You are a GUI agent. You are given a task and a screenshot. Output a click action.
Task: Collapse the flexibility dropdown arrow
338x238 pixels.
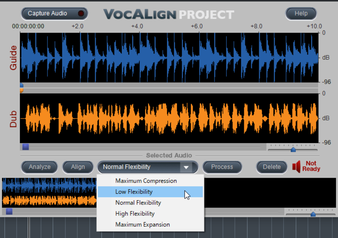186,167
